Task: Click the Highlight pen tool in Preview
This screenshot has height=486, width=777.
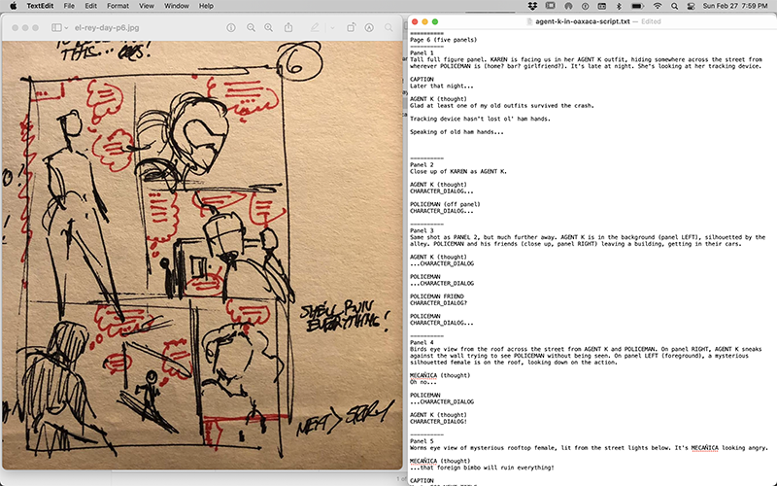Action: coord(315,28)
